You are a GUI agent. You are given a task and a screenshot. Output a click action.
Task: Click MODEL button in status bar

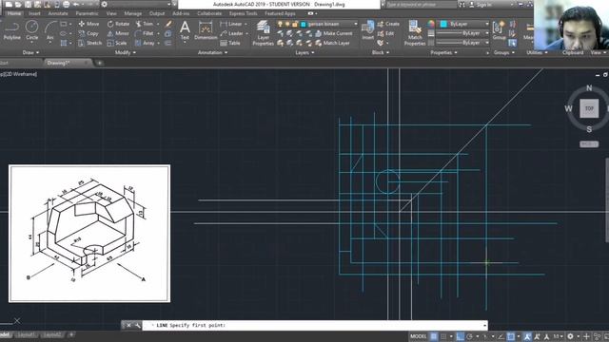(418, 336)
